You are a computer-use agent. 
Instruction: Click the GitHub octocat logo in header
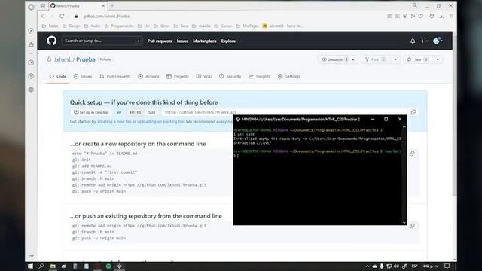point(52,41)
